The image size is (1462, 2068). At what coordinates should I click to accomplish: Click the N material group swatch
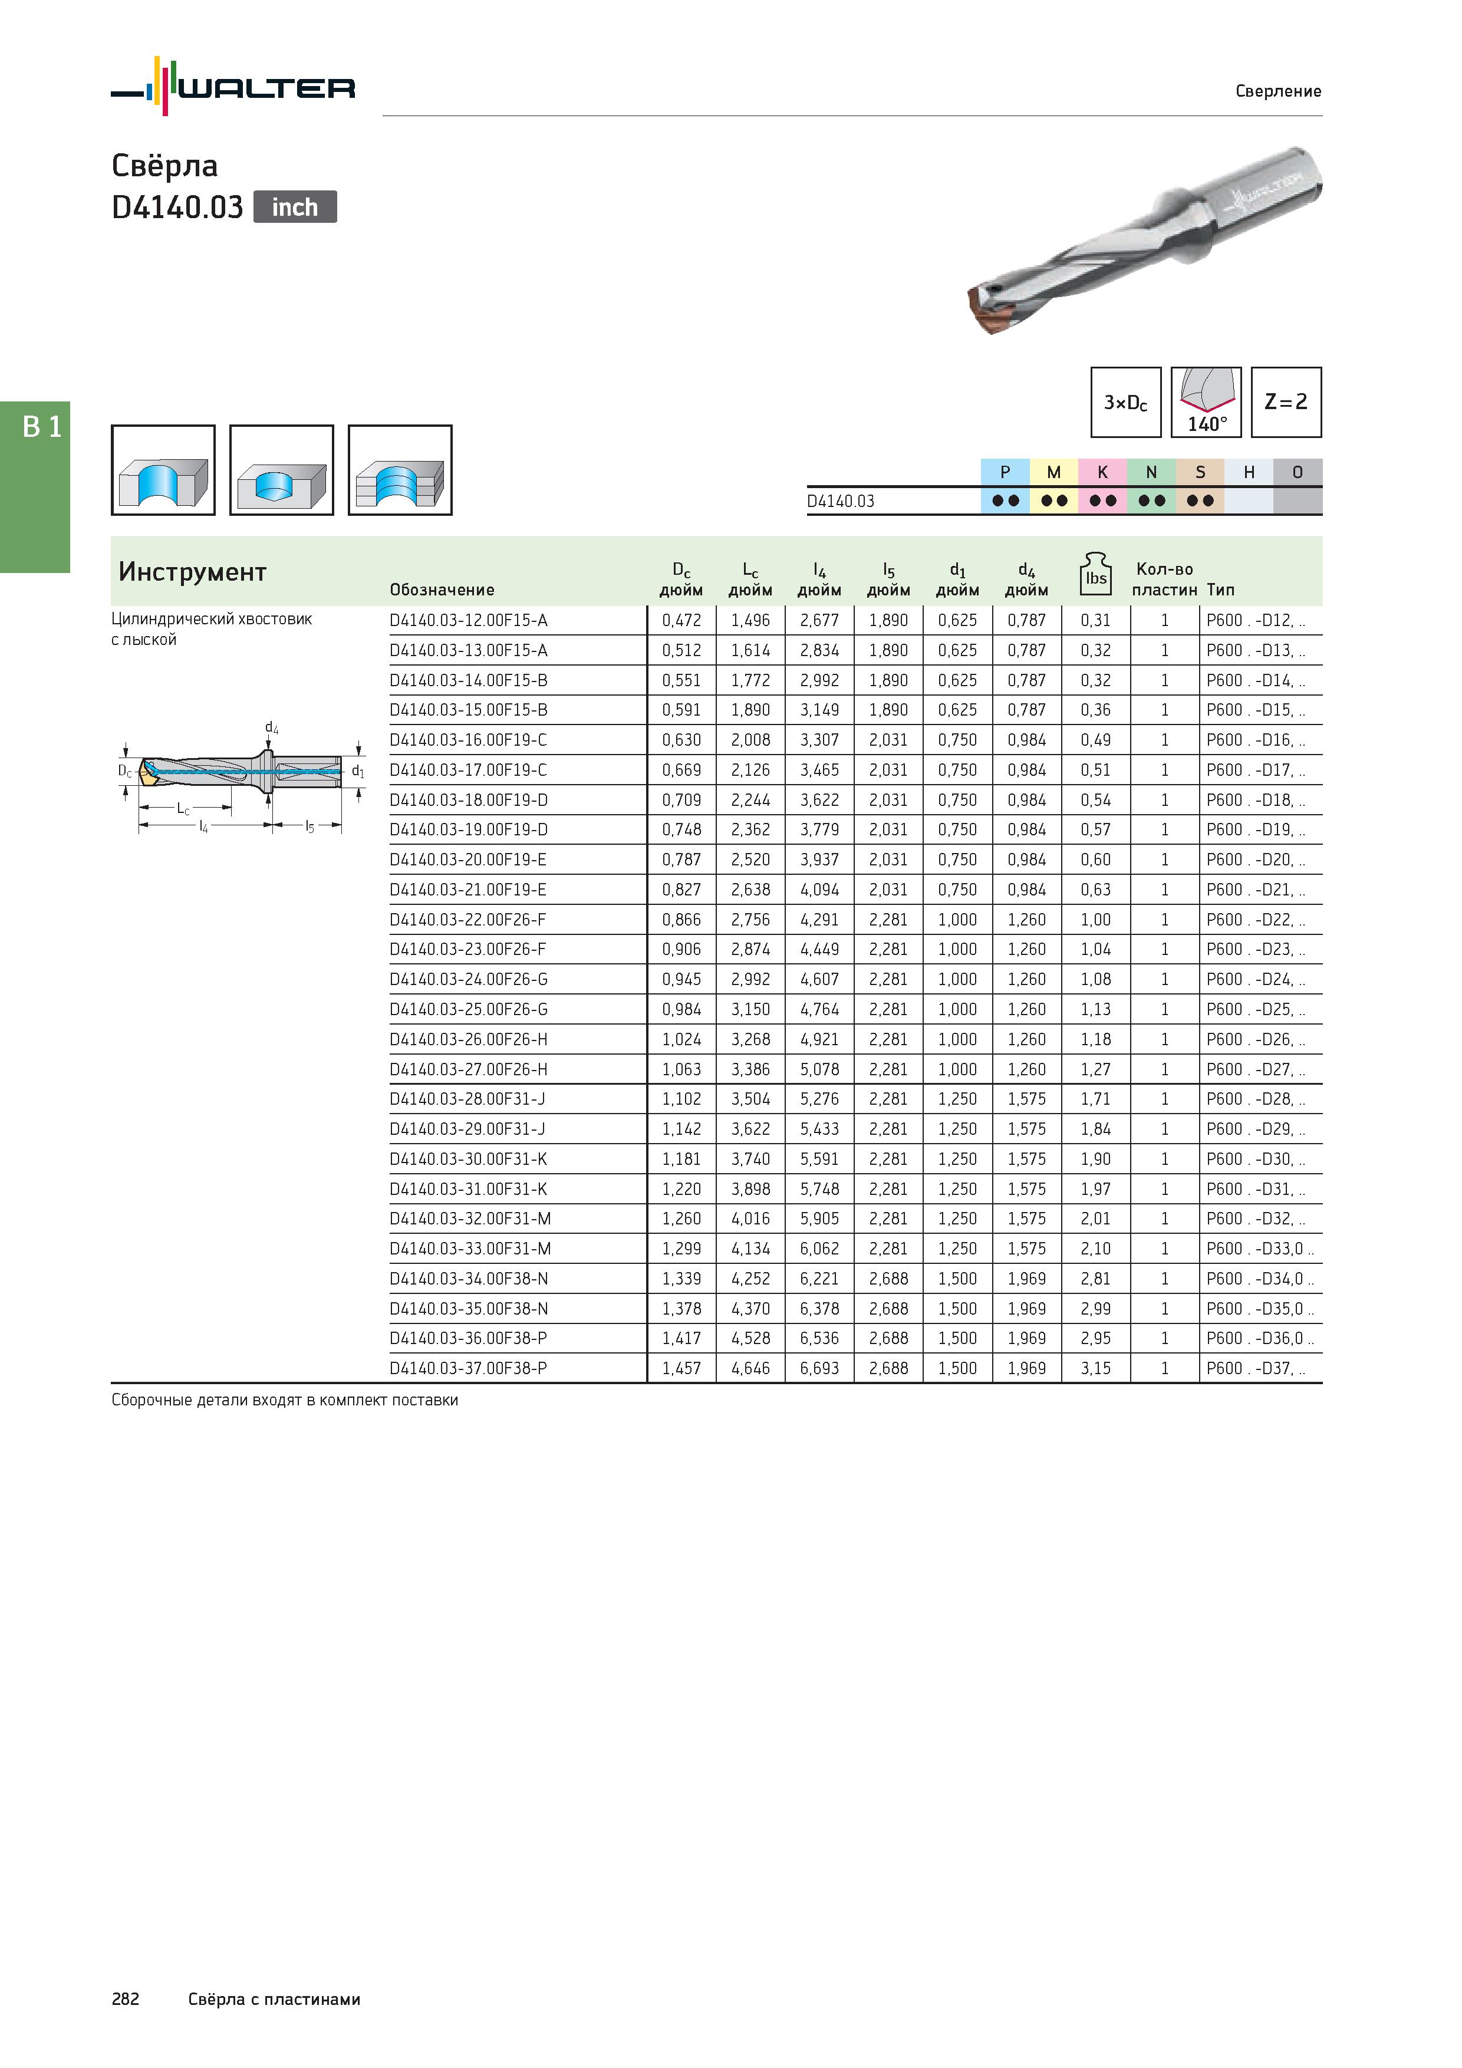pos(1151,472)
